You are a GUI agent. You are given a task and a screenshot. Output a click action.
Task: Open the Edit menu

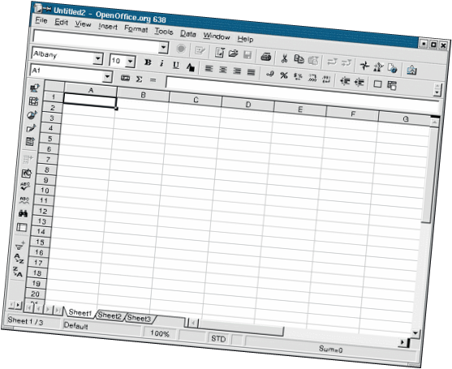[x=62, y=22]
